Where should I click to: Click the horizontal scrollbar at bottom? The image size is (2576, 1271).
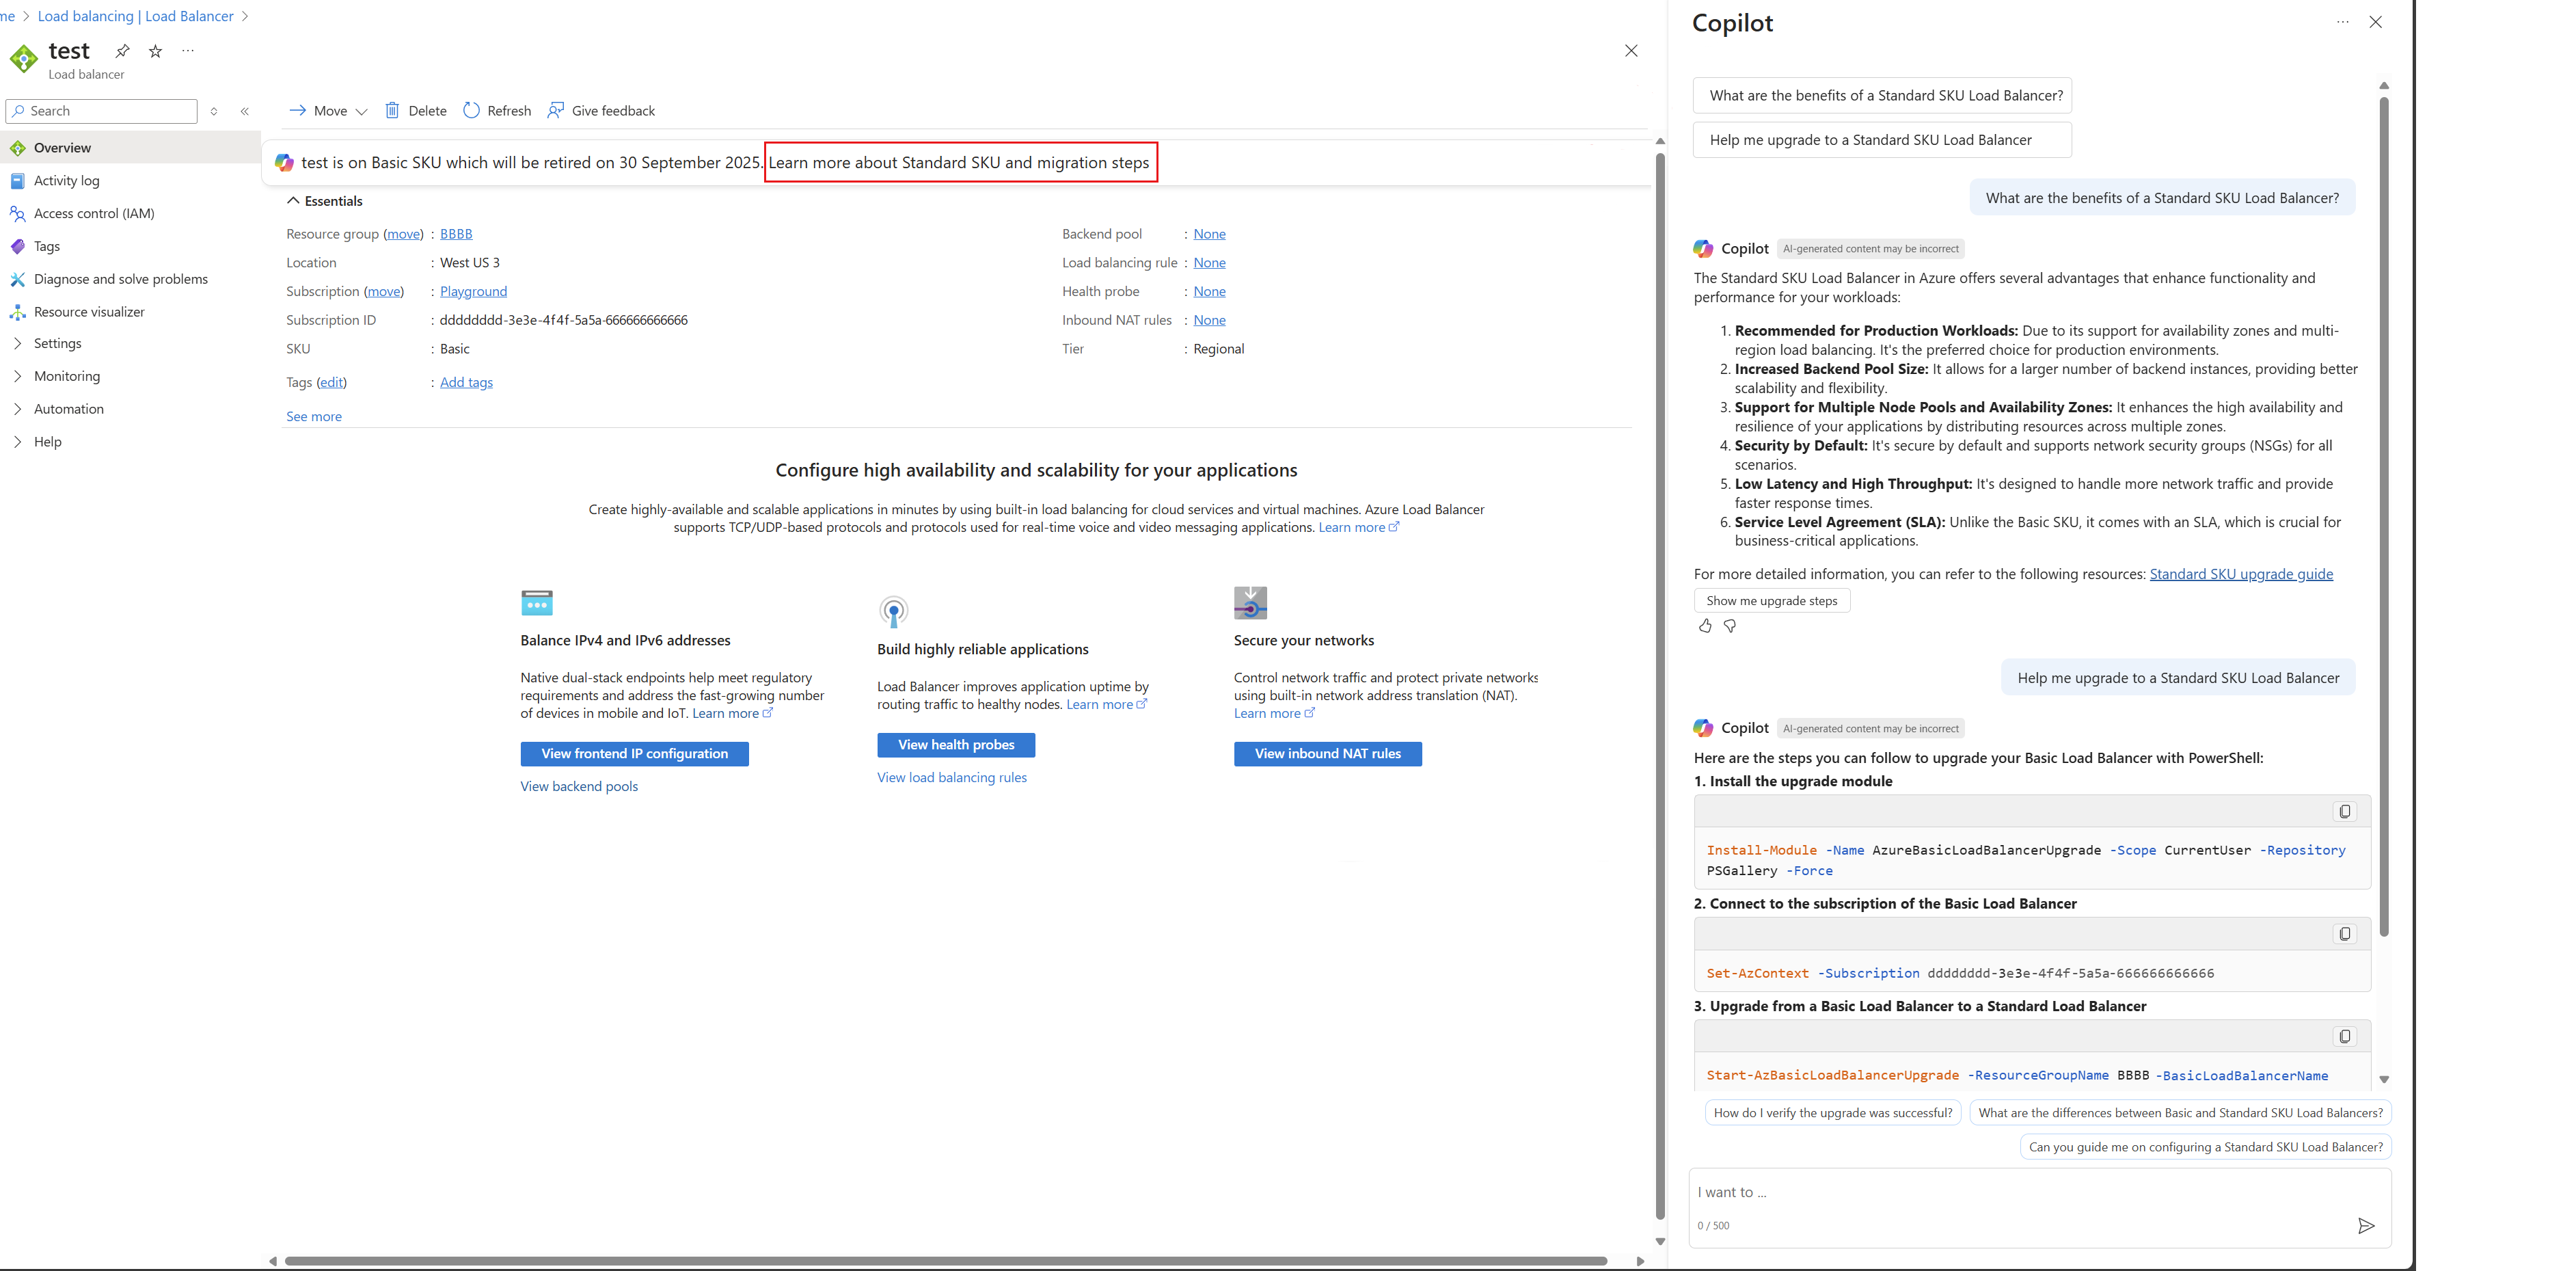click(x=945, y=1261)
